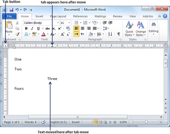Expand the font size 11 dropdown

coord(65,23)
